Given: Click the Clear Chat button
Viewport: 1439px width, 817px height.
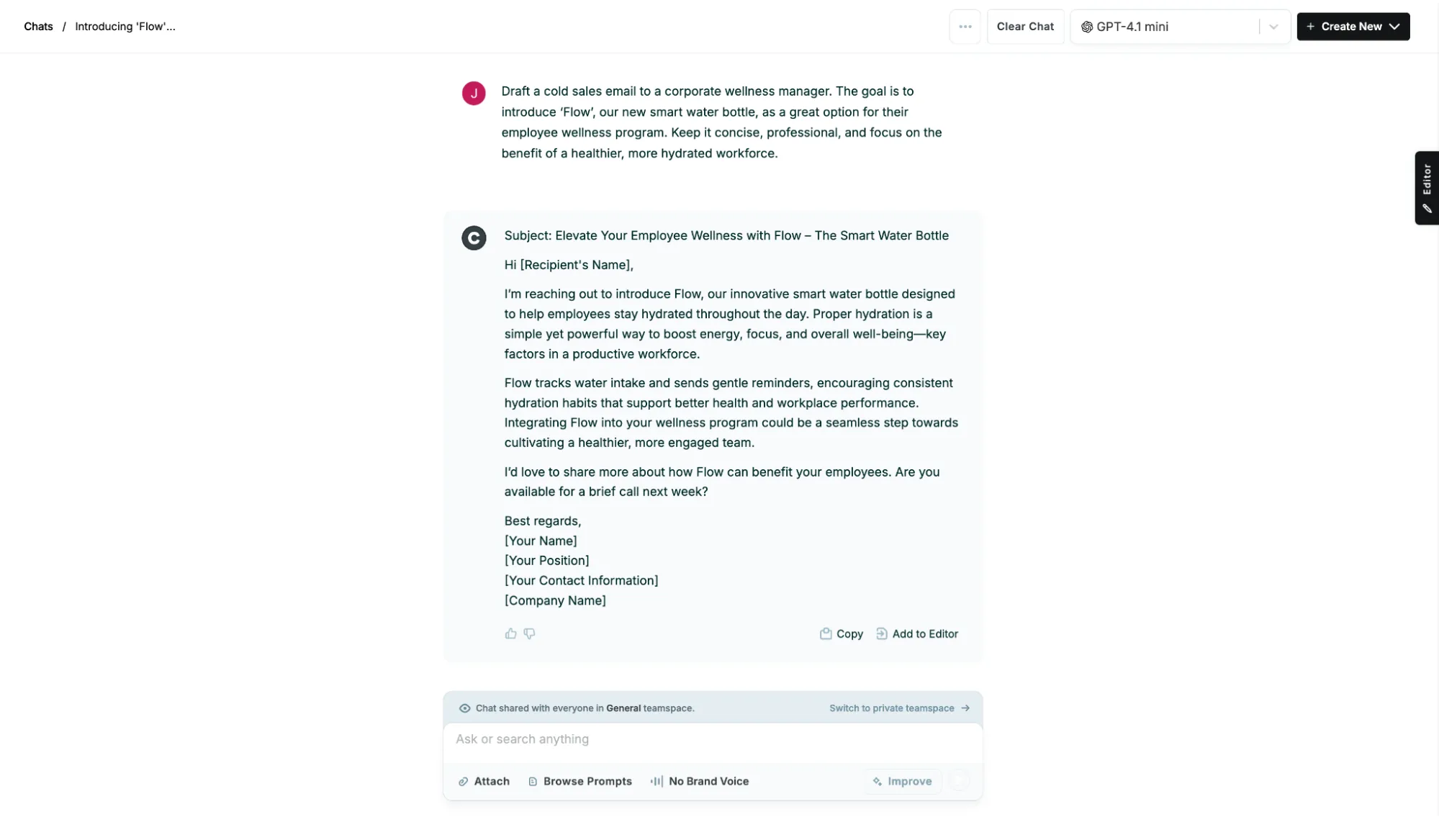Looking at the screenshot, I should pos(1024,27).
